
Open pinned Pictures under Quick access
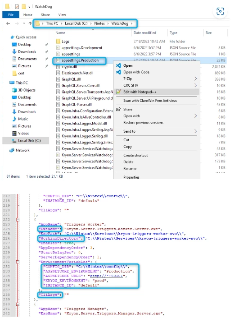point(24,66)
